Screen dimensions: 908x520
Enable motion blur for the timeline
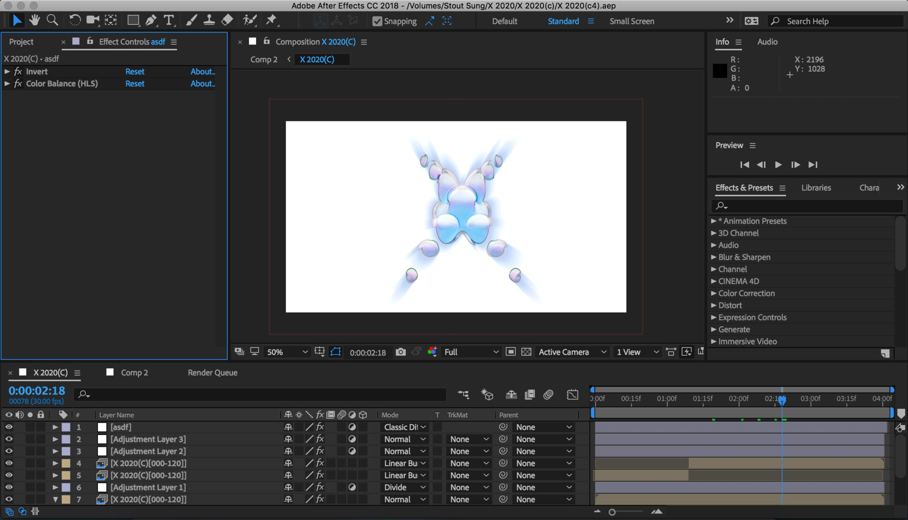point(549,394)
